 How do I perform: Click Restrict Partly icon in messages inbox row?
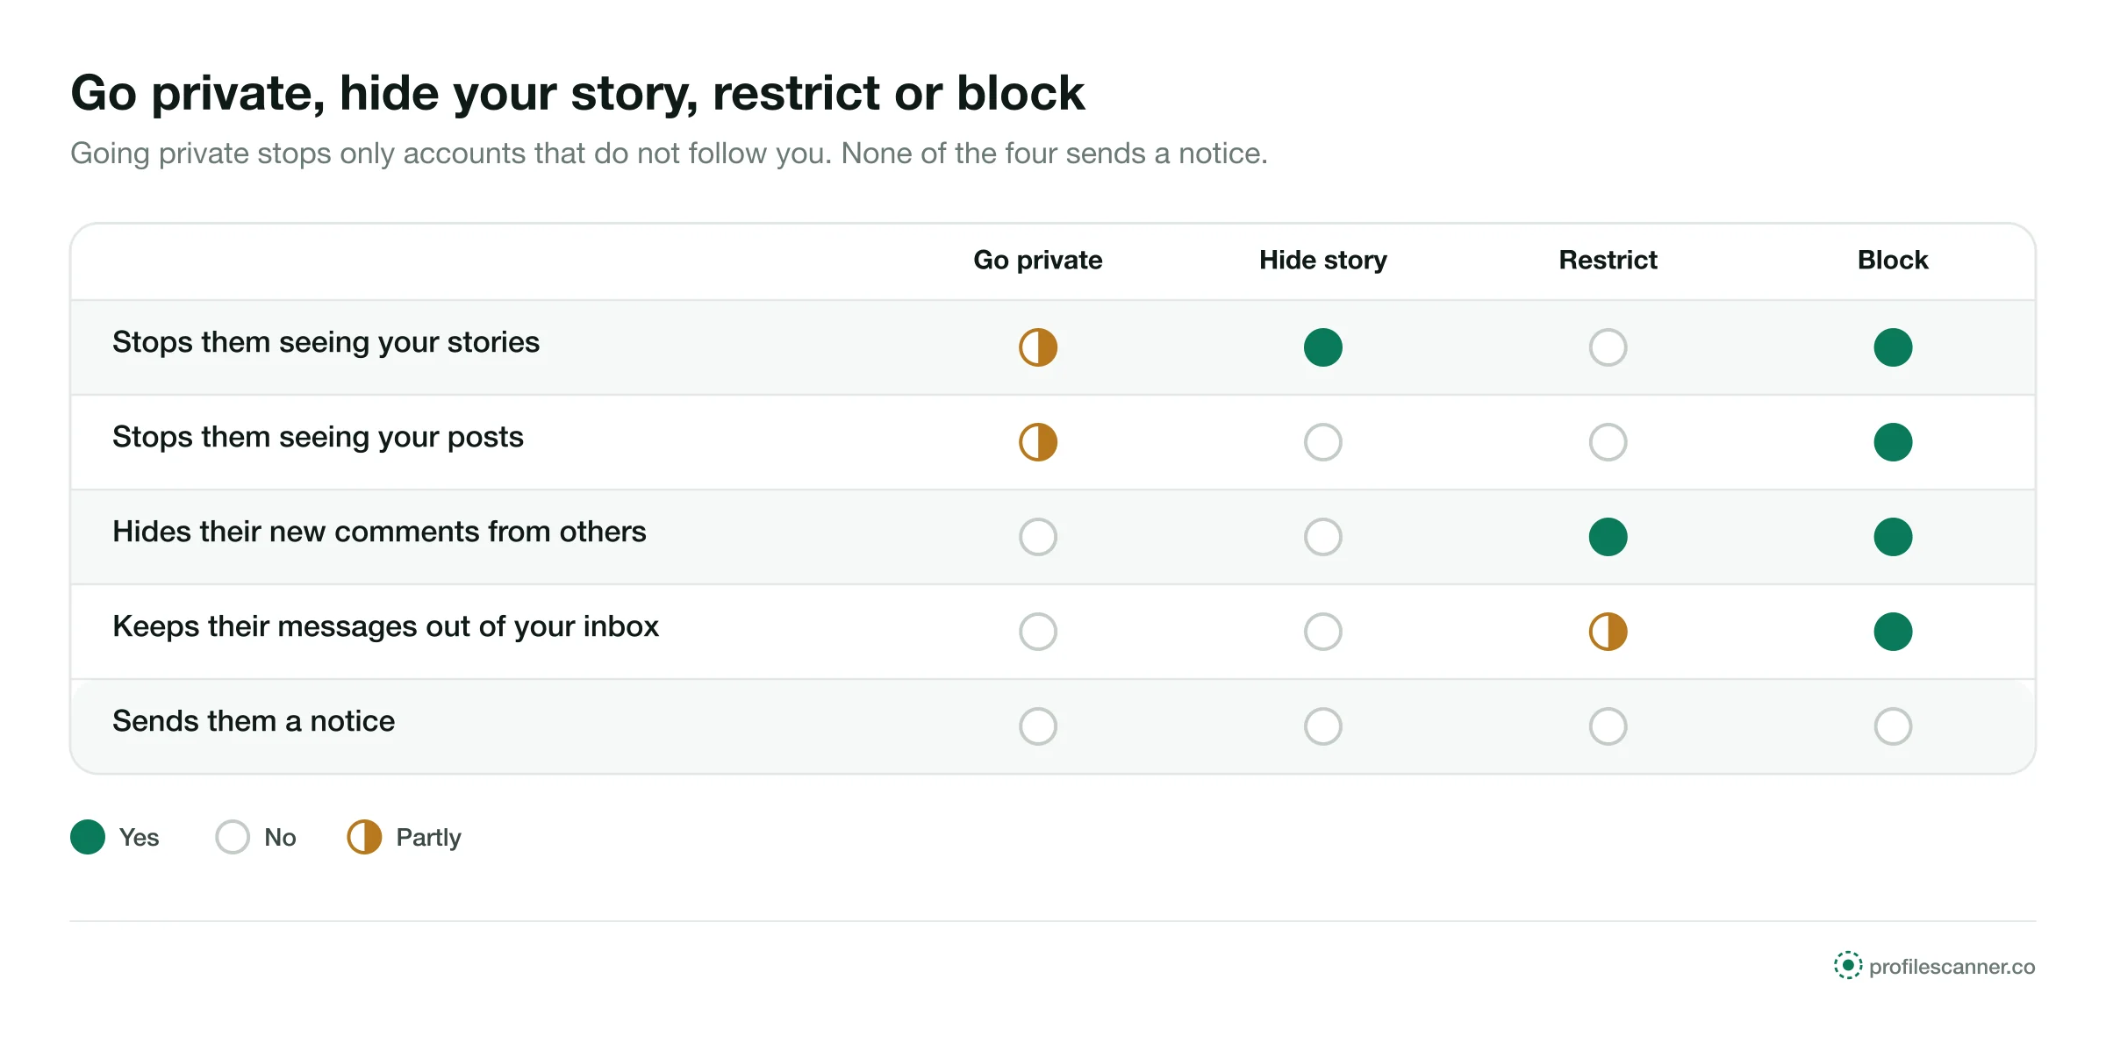click(x=1608, y=632)
